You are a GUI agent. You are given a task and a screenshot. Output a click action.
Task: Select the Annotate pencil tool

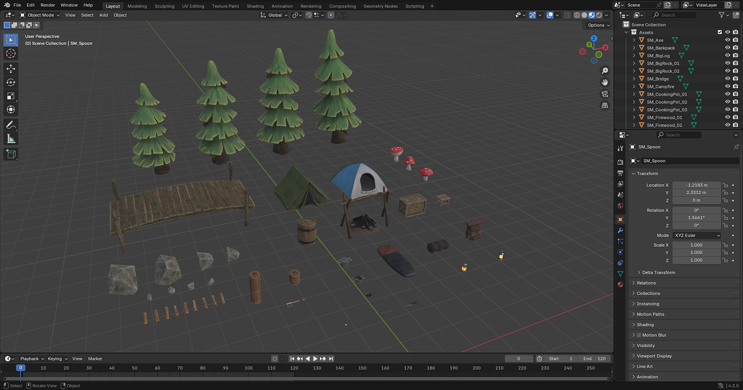tap(11, 125)
